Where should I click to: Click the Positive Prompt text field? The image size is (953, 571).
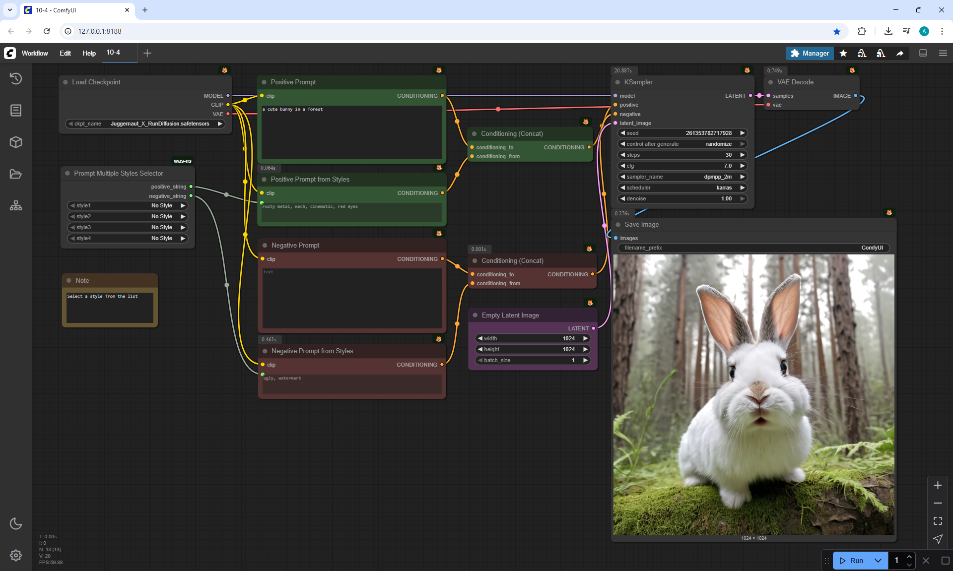point(351,131)
